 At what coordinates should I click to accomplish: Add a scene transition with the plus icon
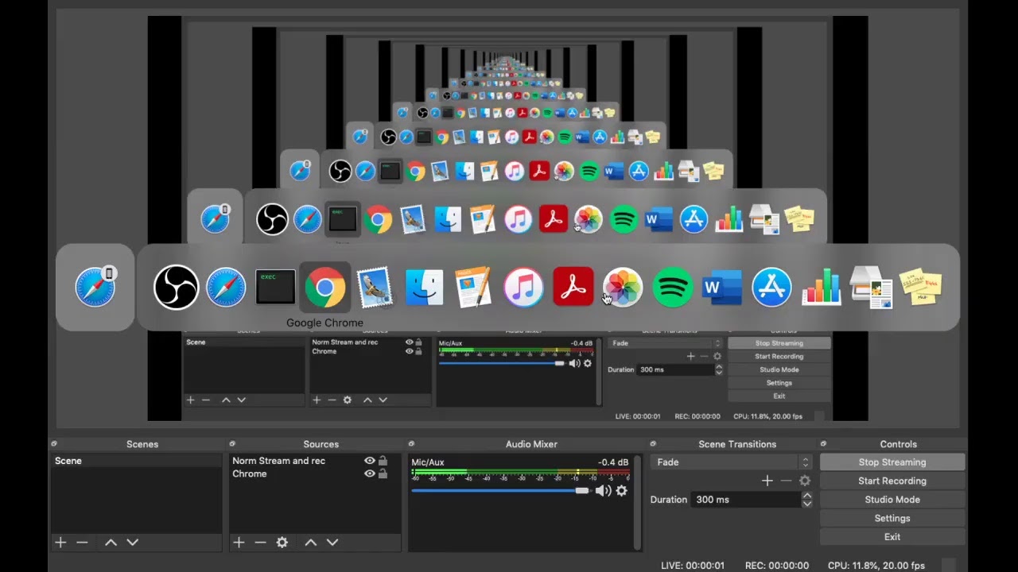click(767, 481)
